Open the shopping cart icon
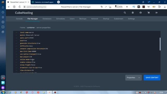Viewport: 167px width, 94px height. [148, 13]
